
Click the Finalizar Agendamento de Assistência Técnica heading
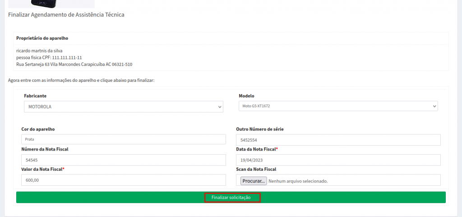[66, 15]
